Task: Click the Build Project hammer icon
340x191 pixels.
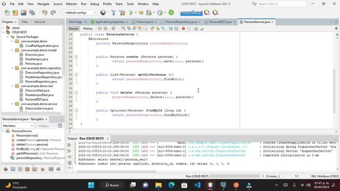Action: (x=113, y=13)
